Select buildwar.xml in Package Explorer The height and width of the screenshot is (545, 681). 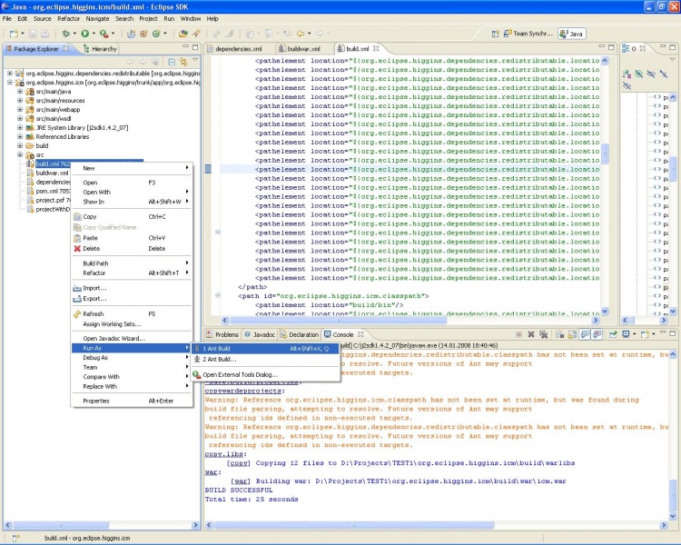point(52,173)
